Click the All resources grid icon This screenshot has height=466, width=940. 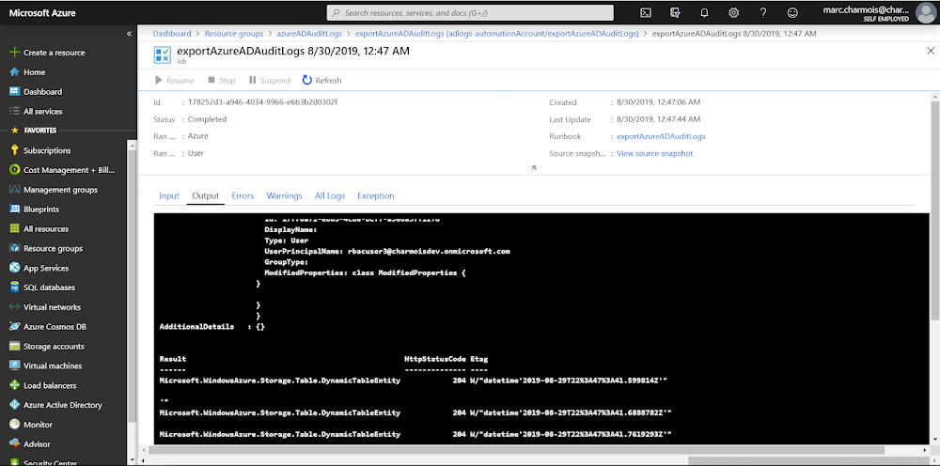coord(15,229)
